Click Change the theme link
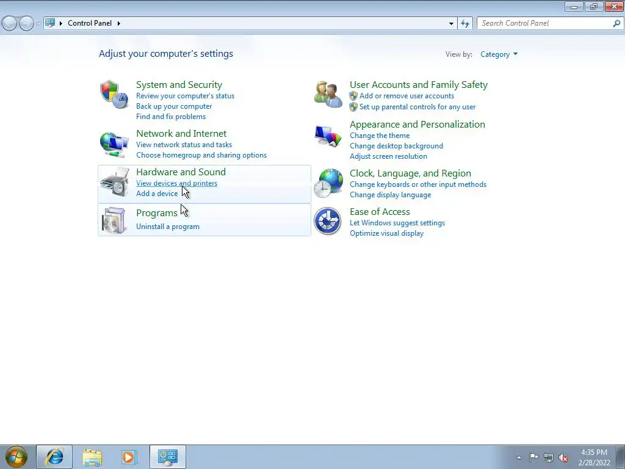 point(380,136)
